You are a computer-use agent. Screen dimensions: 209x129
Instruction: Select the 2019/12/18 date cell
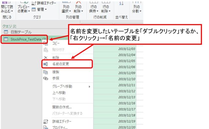[x=115, y=115]
